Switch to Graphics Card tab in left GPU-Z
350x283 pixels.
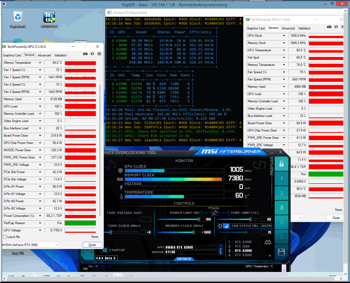(12, 55)
